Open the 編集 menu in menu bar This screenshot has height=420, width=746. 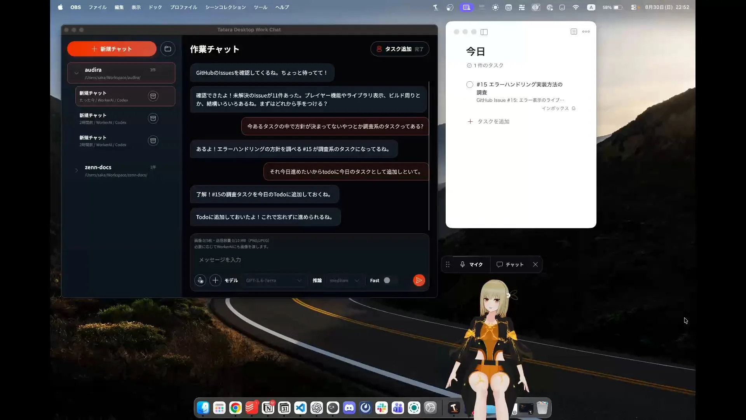coord(119,7)
